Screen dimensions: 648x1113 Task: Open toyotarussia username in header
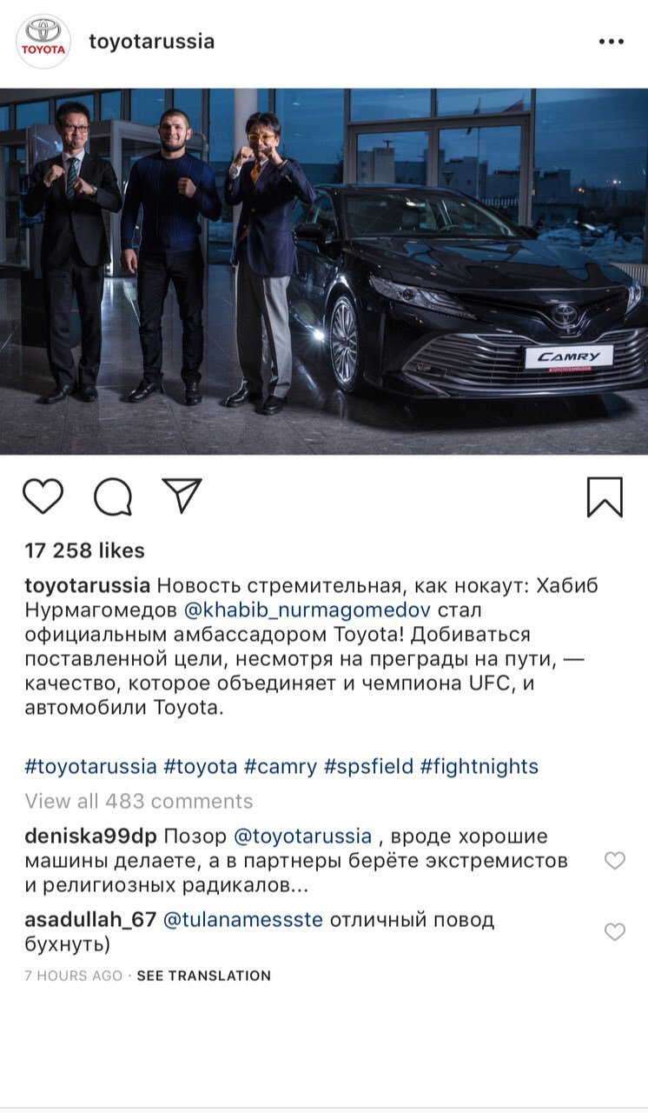point(152,42)
